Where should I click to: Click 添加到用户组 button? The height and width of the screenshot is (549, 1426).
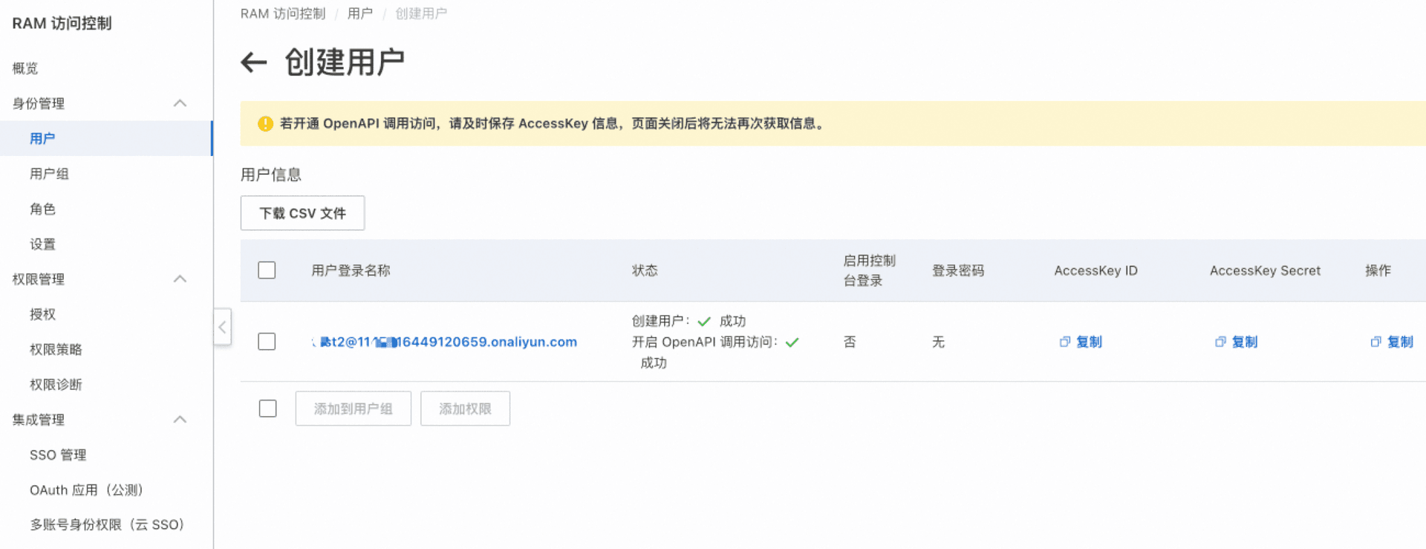[354, 409]
